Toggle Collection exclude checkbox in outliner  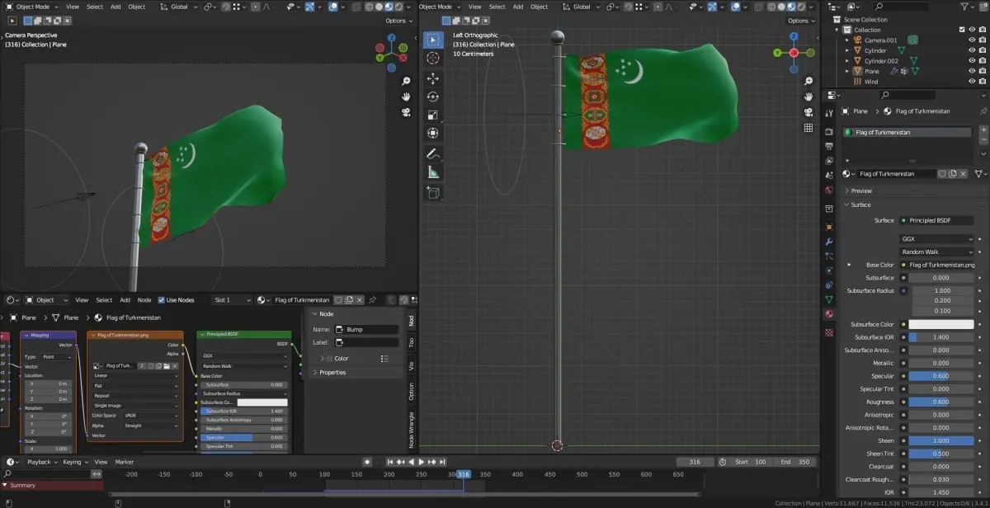961,30
